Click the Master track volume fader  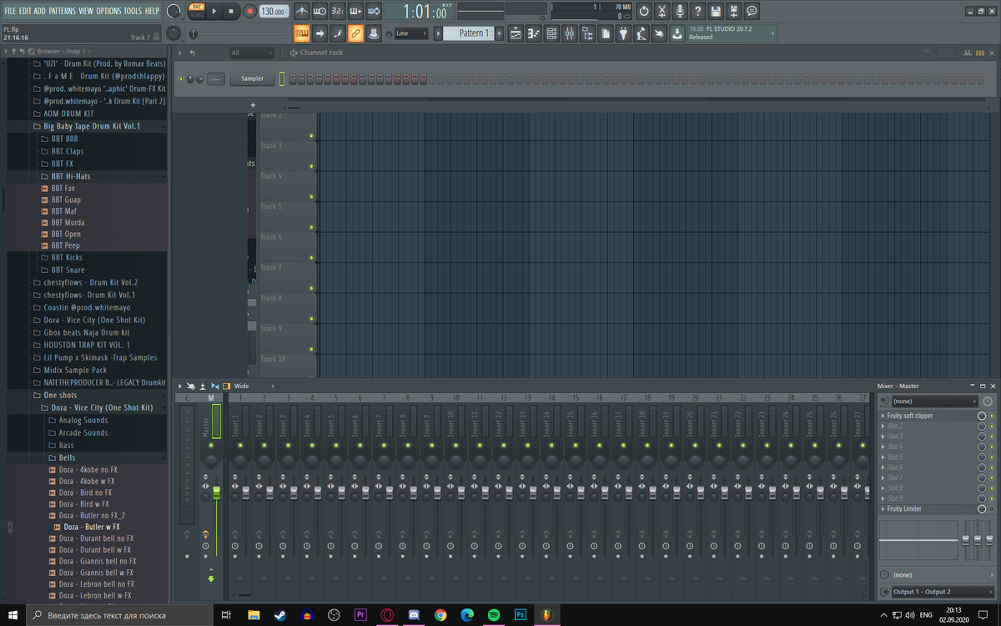click(216, 492)
